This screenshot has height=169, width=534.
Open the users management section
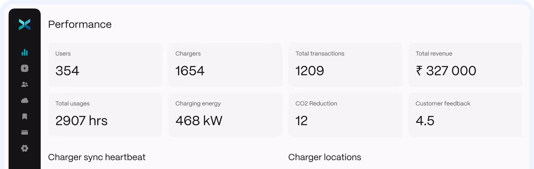pyautogui.click(x=24, y=84)
